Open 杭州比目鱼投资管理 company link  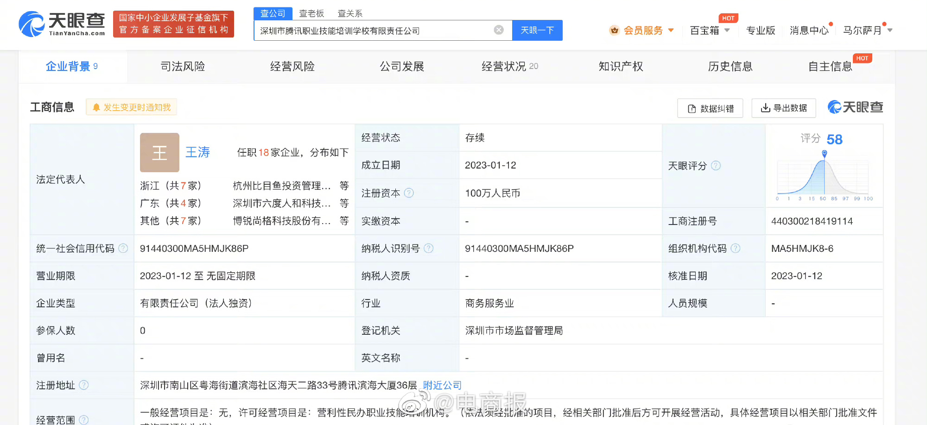pyautogui.click(x=282, y=186)
